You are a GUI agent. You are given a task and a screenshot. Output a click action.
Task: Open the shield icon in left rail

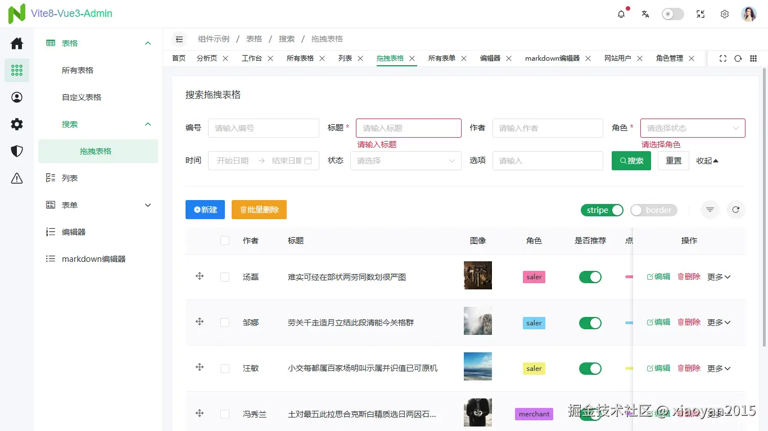[17, 151]
